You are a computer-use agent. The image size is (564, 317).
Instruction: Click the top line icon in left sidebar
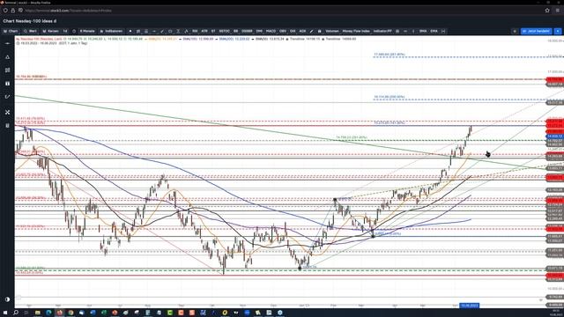click(x=7, y=43)
